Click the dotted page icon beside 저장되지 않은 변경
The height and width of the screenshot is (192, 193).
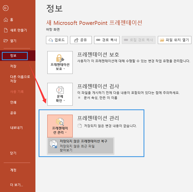(x=79, y=126)
